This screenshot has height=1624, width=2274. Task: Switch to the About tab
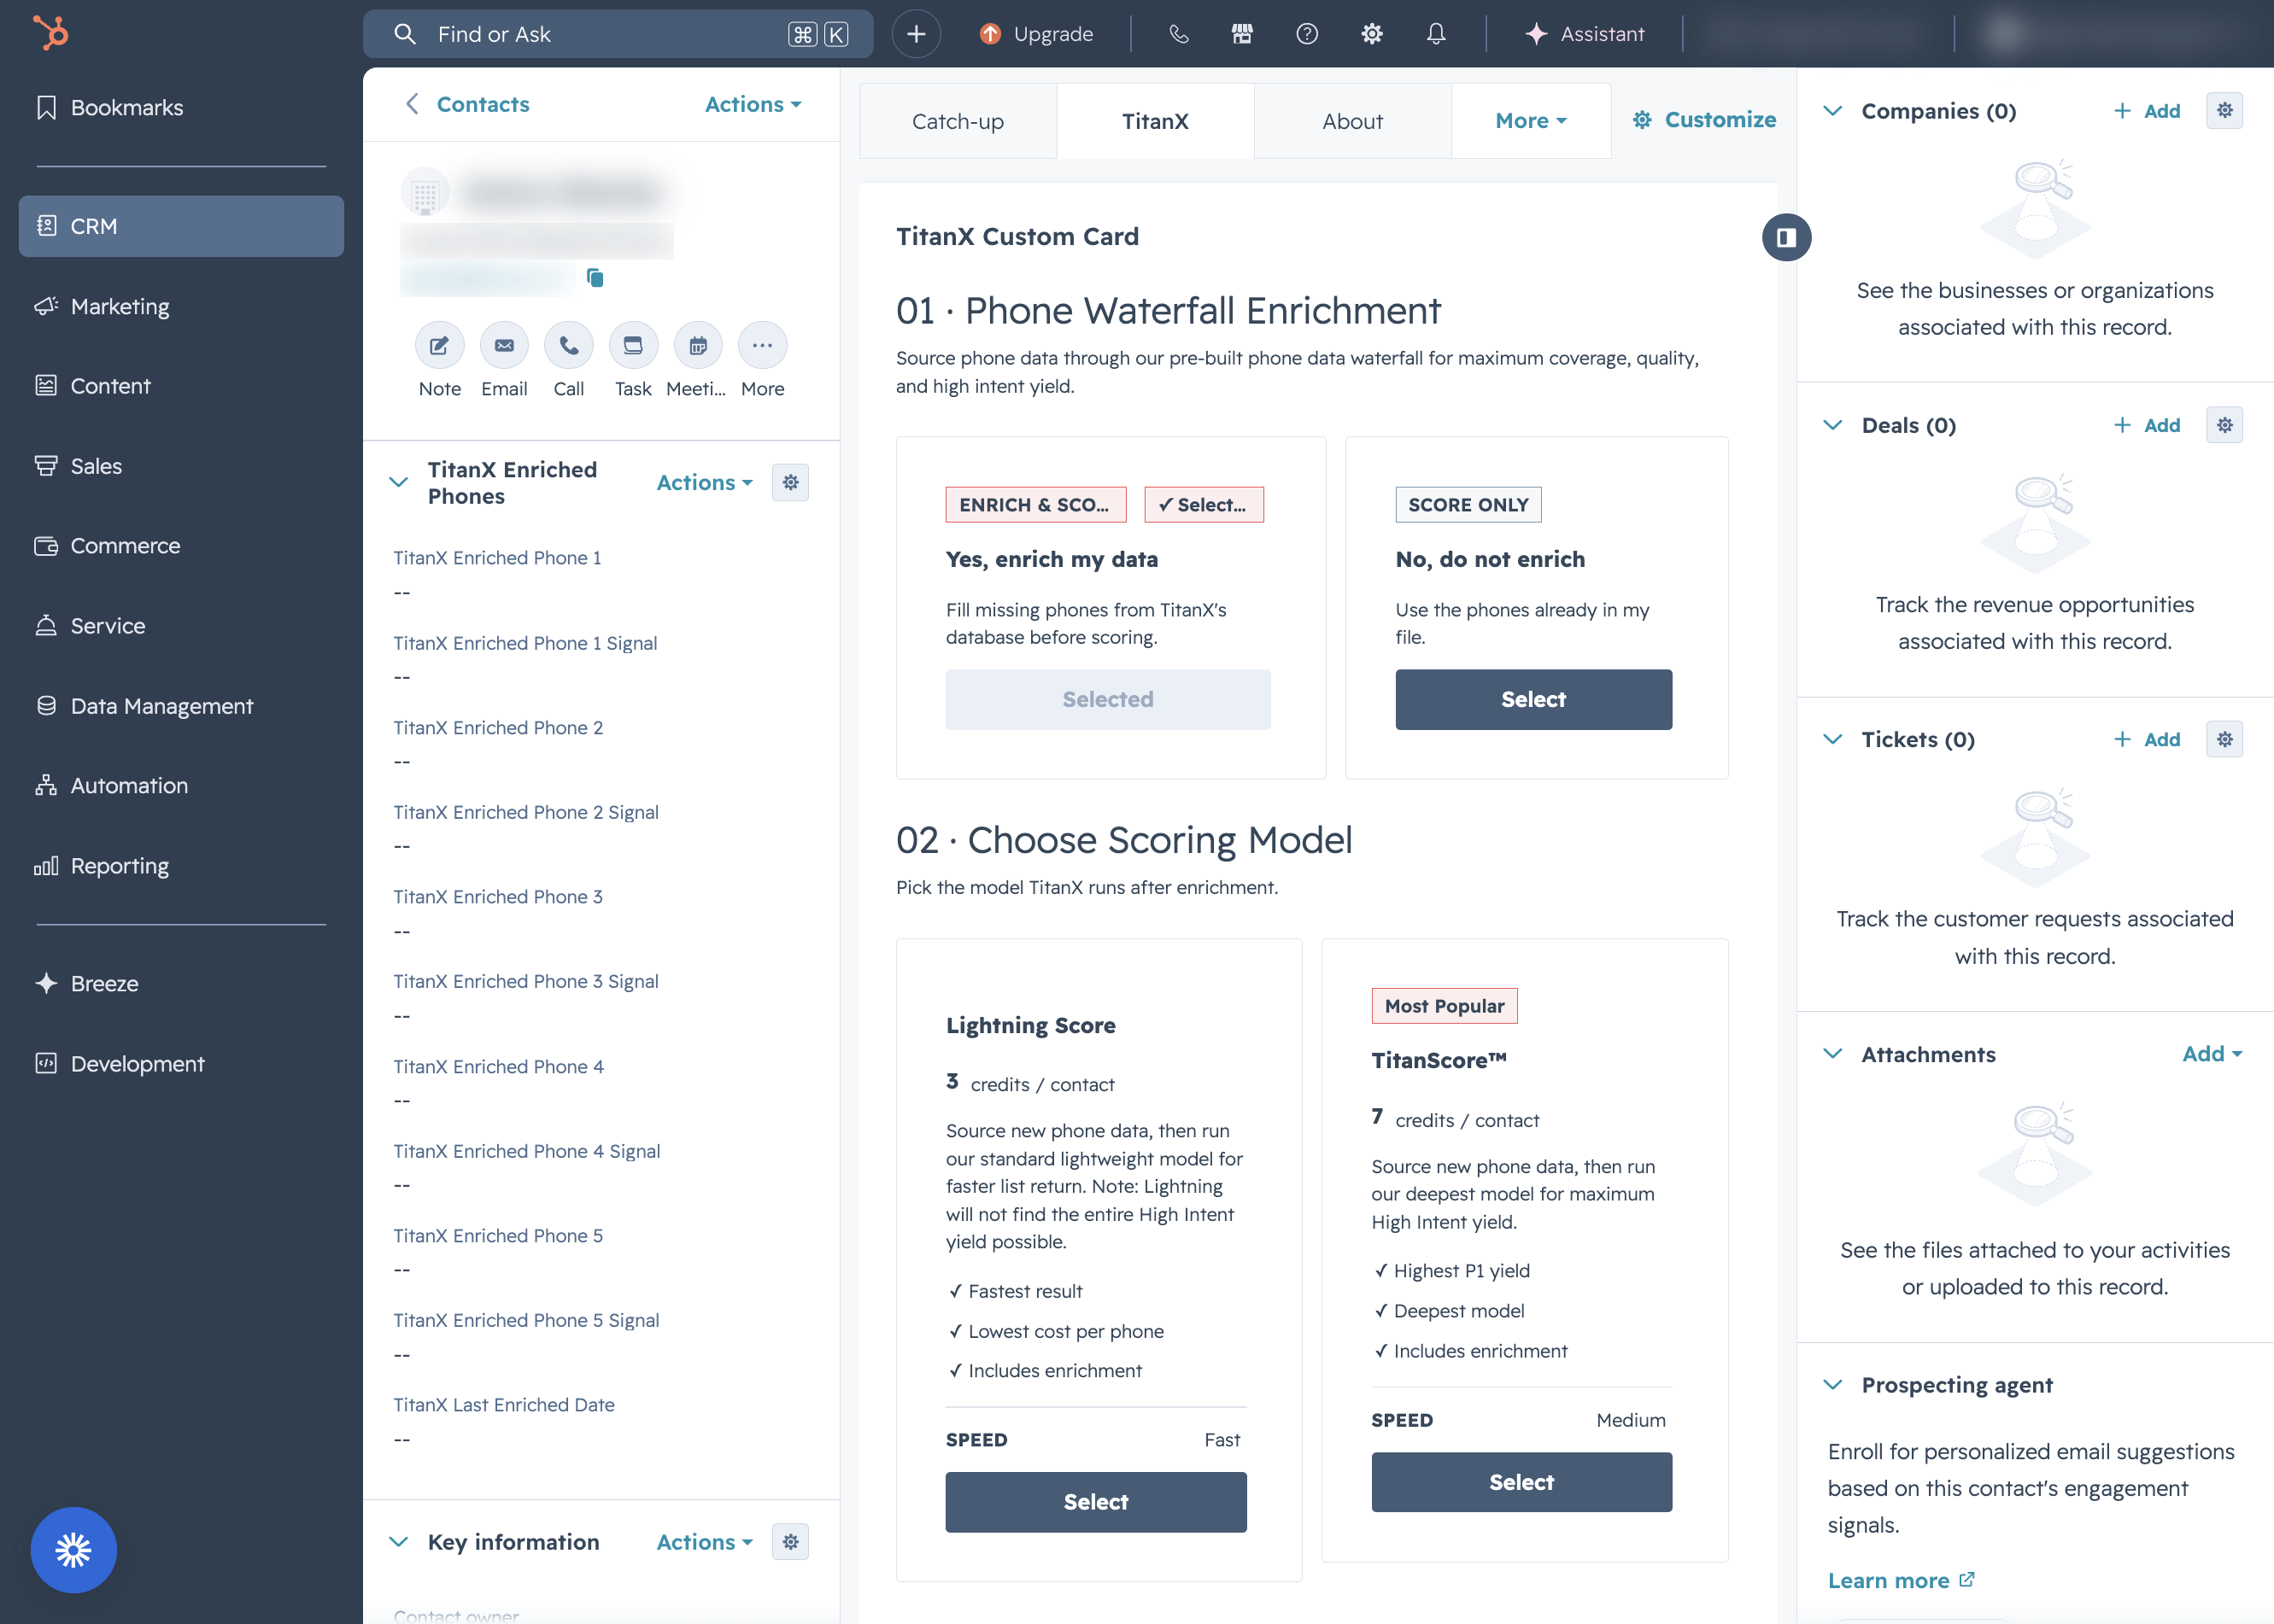(x=1352, y=121)
